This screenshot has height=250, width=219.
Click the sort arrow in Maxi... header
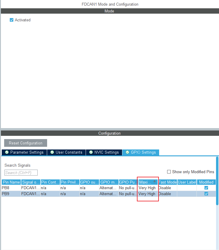coord(154,182)
